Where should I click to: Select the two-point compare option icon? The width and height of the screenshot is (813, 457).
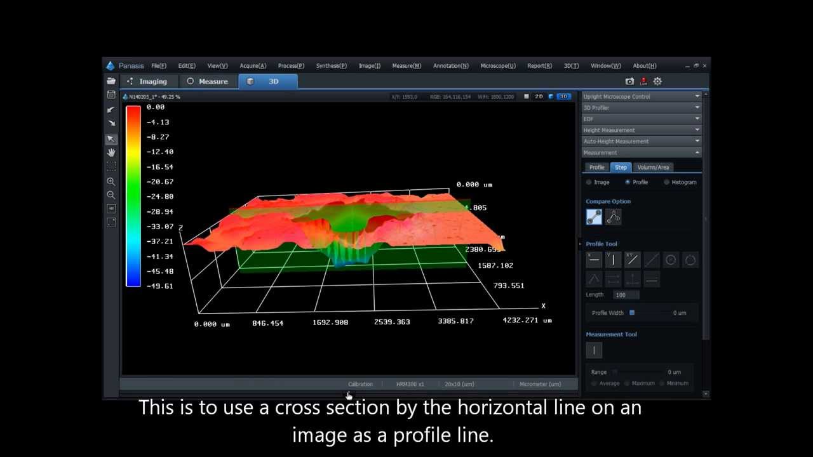tap(594, 217)
